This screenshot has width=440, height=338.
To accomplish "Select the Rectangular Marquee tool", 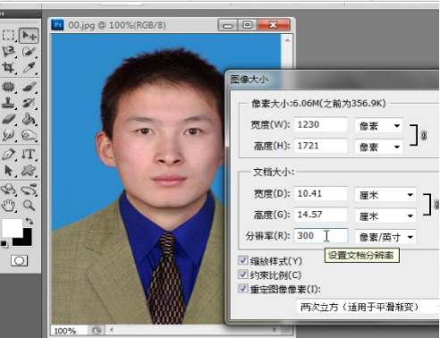I will pyautogui.click(x=8, y=35).
